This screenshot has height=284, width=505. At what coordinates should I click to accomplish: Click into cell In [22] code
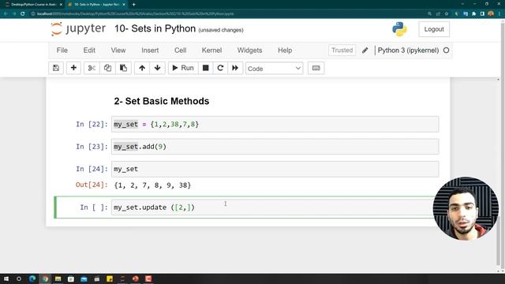pos(275,125)
